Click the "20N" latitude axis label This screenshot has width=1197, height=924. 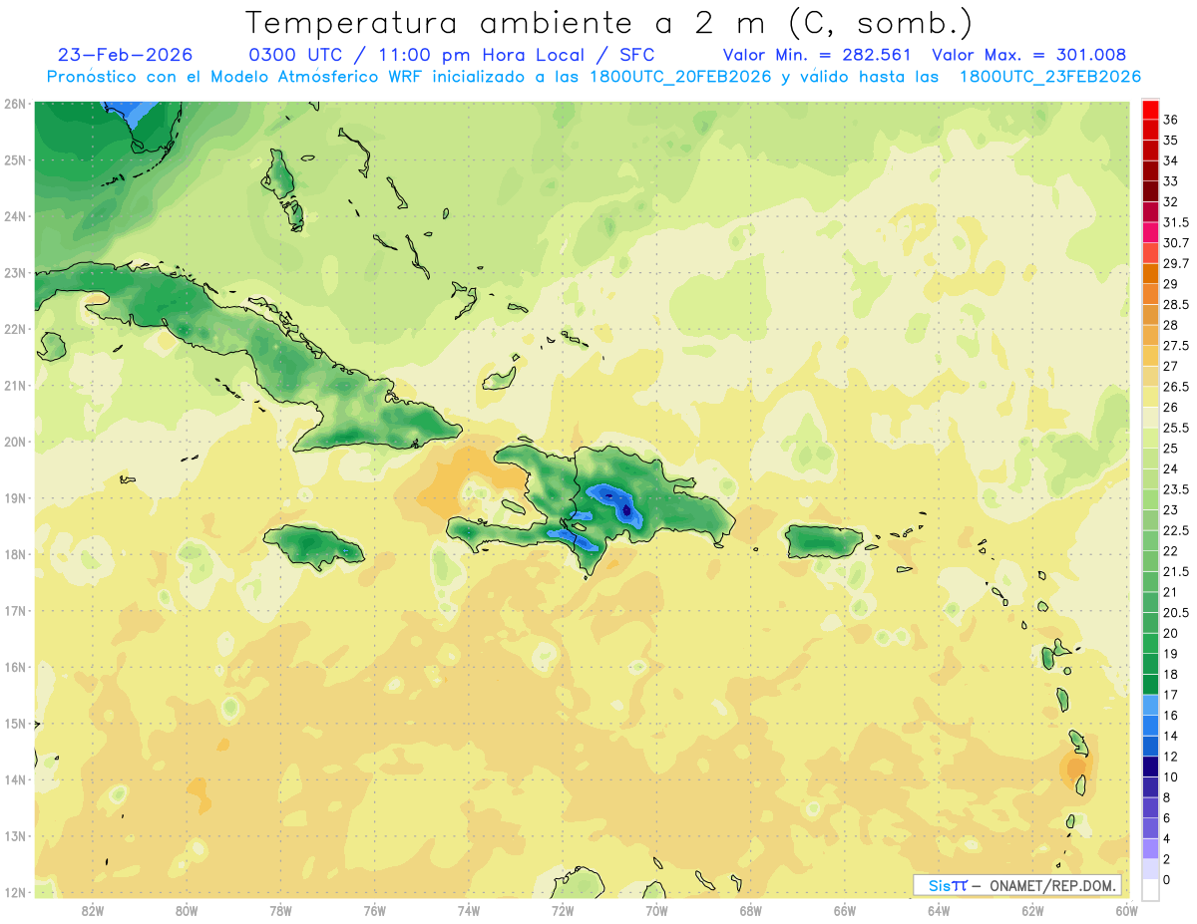16,442
